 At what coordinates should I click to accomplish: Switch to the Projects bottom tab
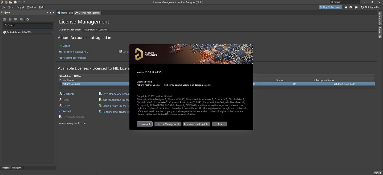6,168
